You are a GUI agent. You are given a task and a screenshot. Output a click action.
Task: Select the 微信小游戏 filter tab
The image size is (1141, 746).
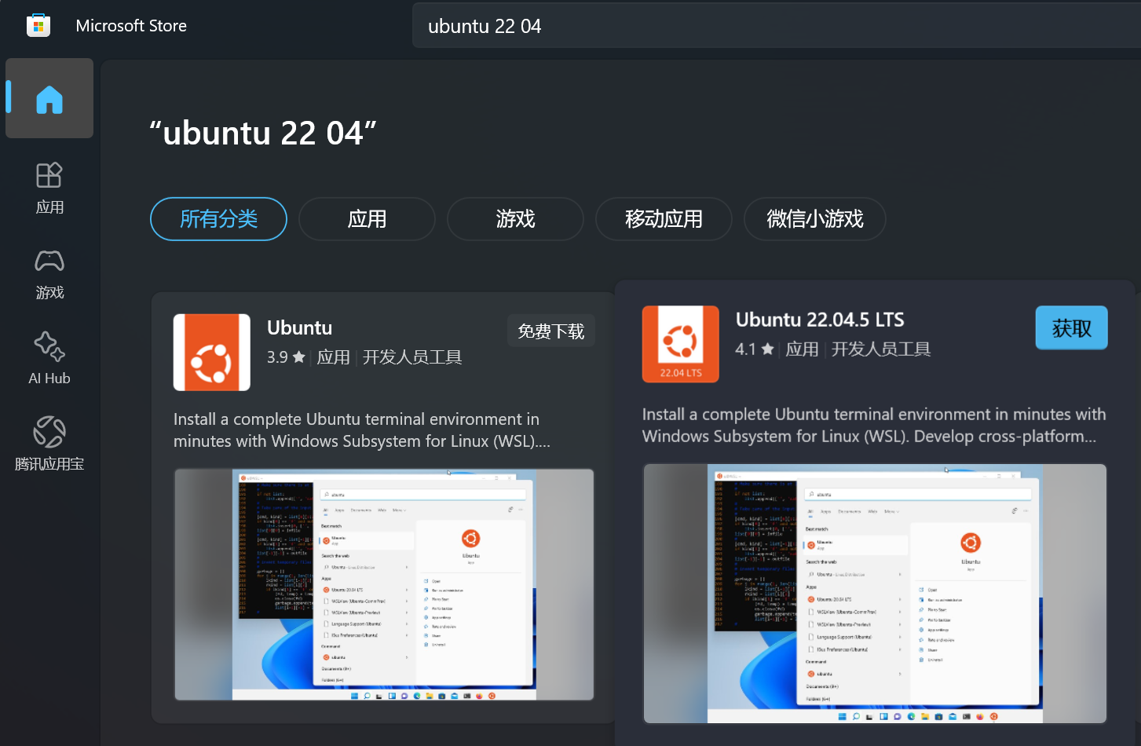point(815,219)
